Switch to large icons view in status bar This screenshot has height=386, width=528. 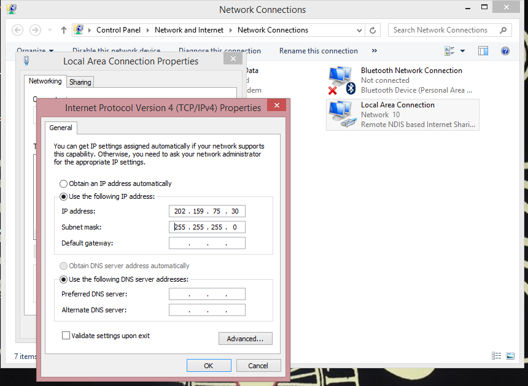[x=510, y=356]
